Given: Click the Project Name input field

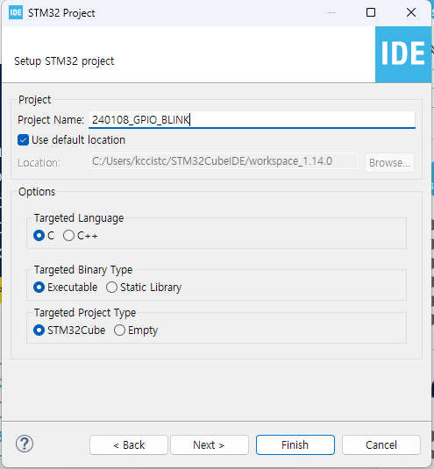Looking at the screenshot, I should 252,120.
